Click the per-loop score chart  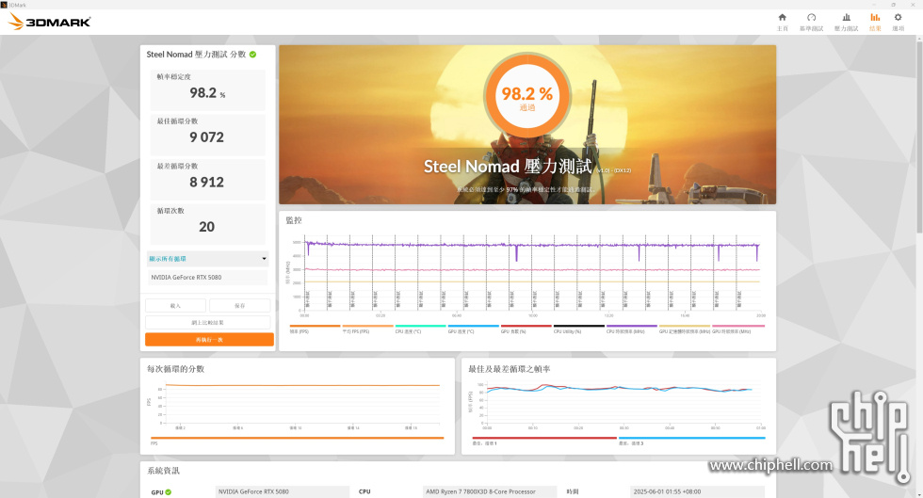301,403
